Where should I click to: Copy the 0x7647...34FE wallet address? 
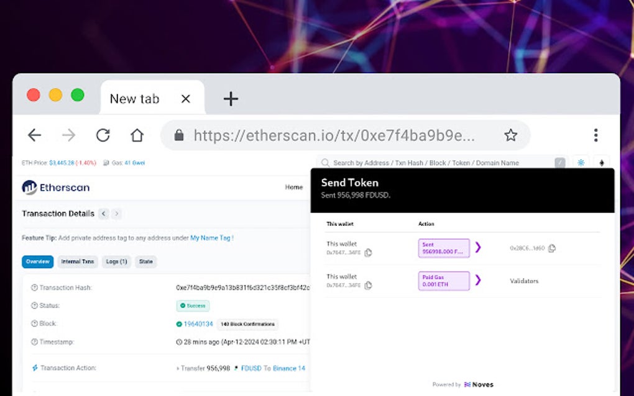click(369, 252)
